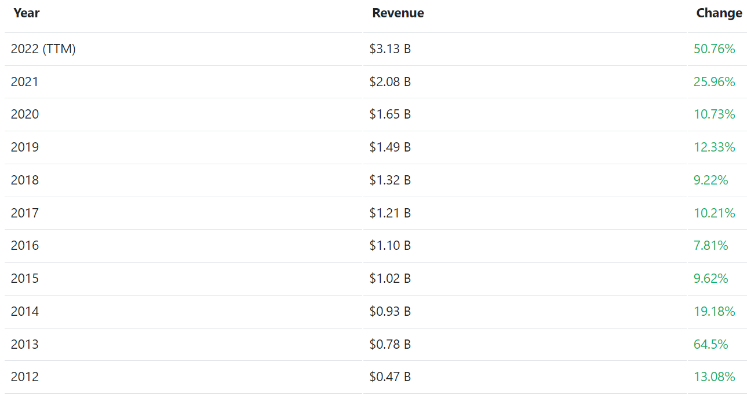Select the 2014 year cell

click(x=25, y=312)
